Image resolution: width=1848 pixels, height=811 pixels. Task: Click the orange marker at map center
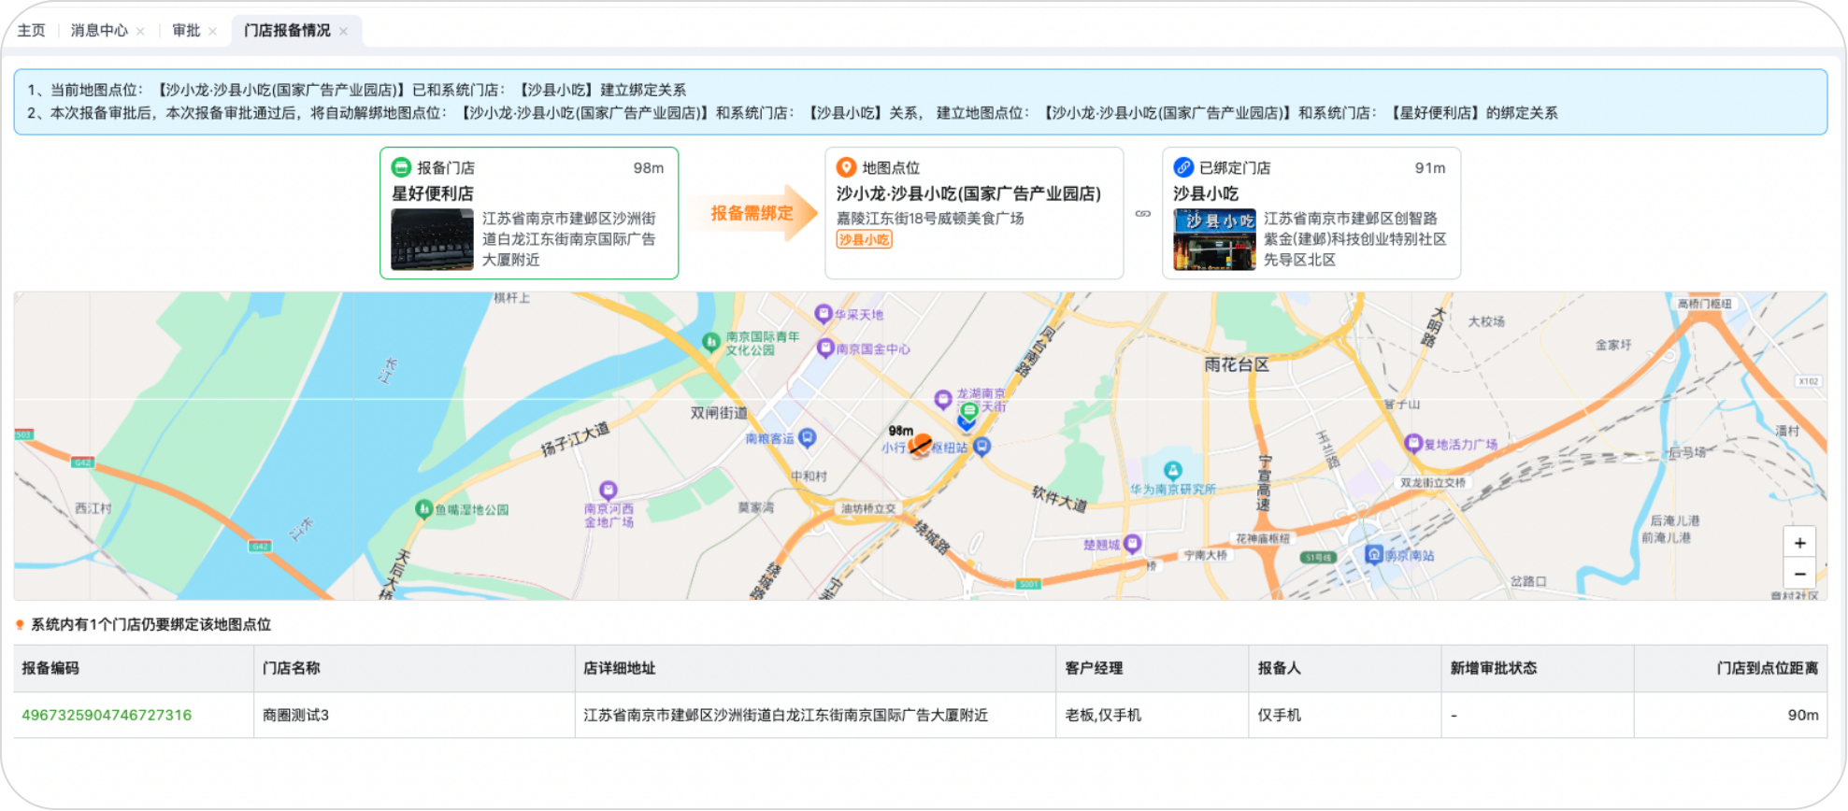[920, 445]
